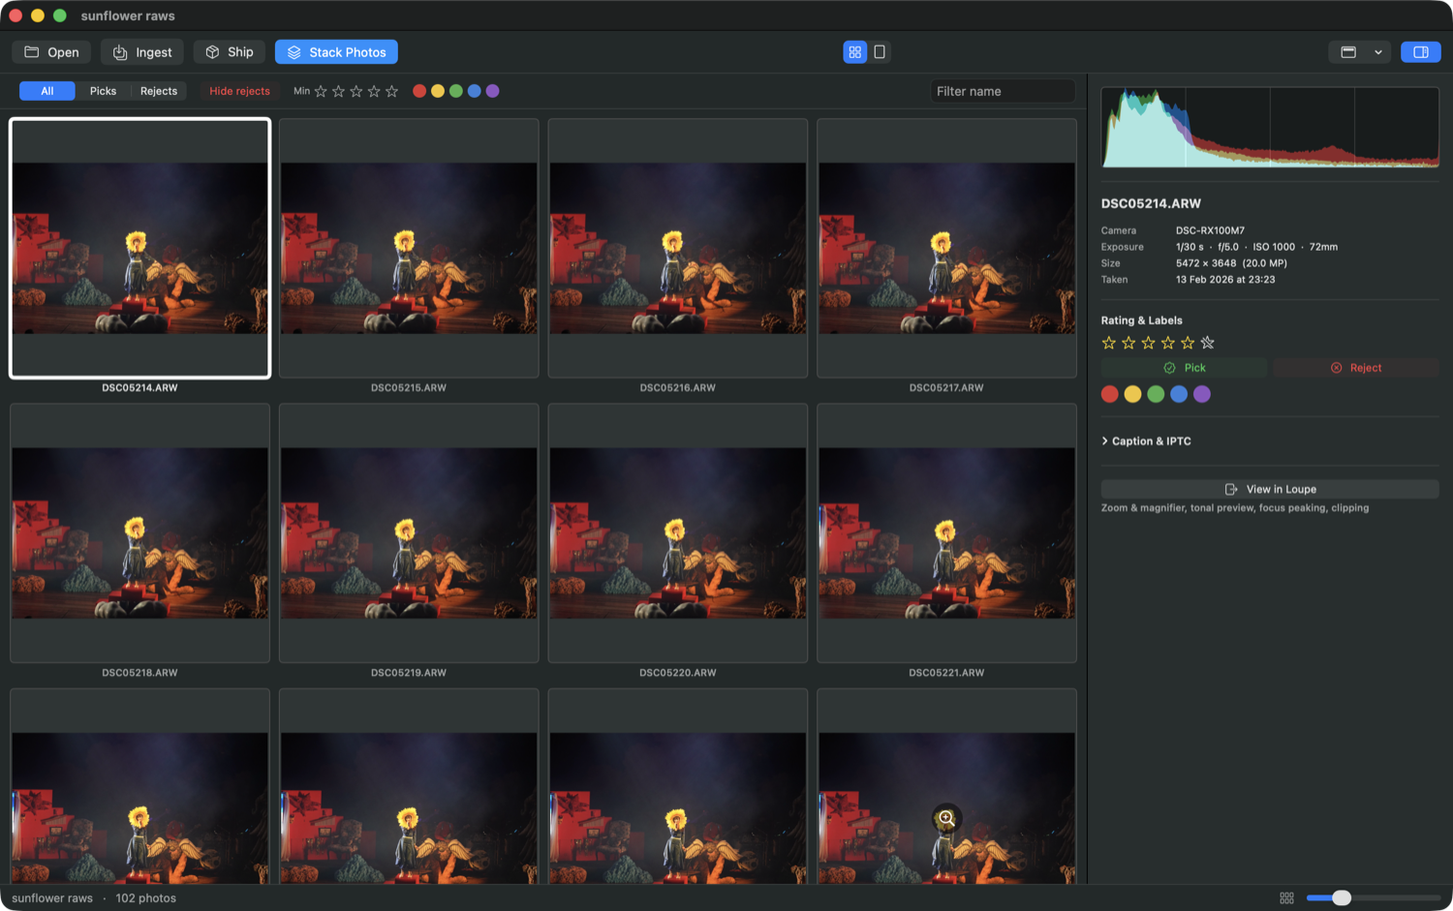1453x911 pixels.
Task: Filter by yellow label in filter bar
Action: pos(438,91)
